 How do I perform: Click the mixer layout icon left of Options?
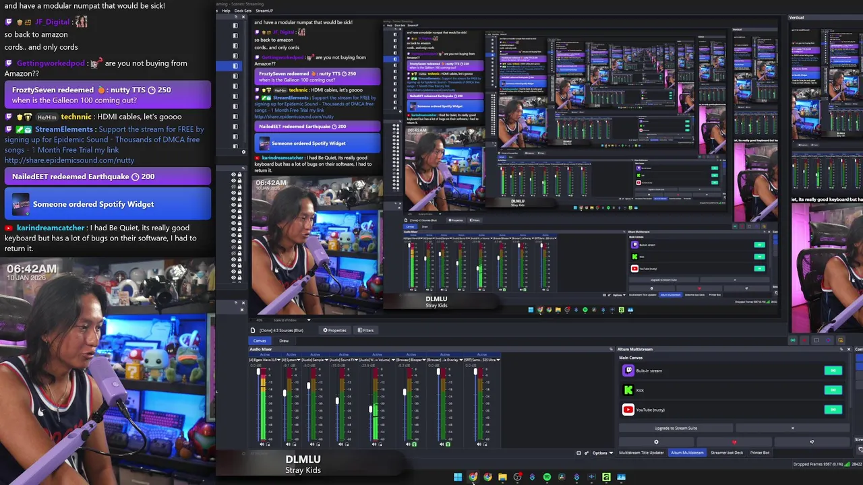(x=578, y=453)
